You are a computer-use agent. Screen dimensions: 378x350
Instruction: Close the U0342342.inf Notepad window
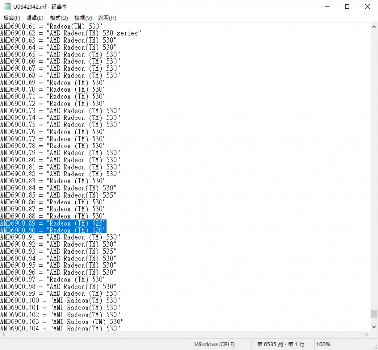(x=367, y=7)
